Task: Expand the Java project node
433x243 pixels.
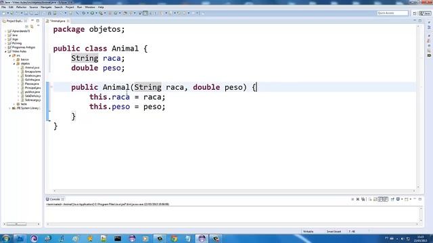Action: coord(5,35)
